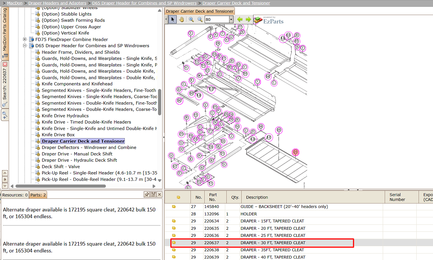Open the Parts: 2 tab
The image size is (433, 260).
[x=38, y=195]
